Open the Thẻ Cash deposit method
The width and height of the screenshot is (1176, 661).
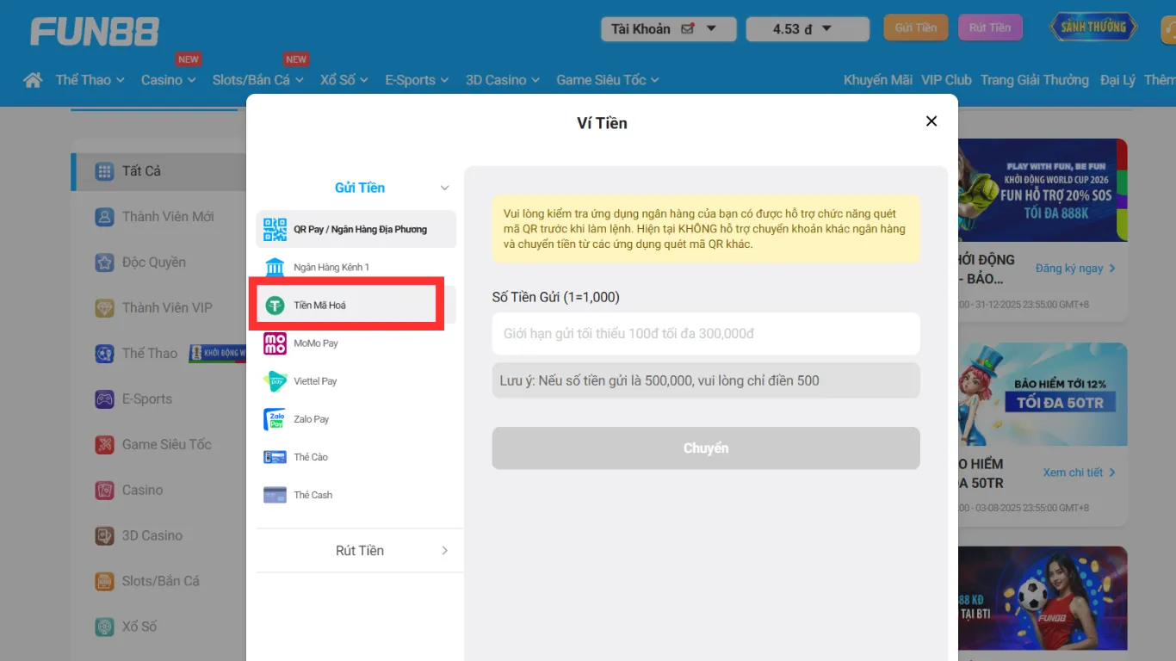(355, 494)
